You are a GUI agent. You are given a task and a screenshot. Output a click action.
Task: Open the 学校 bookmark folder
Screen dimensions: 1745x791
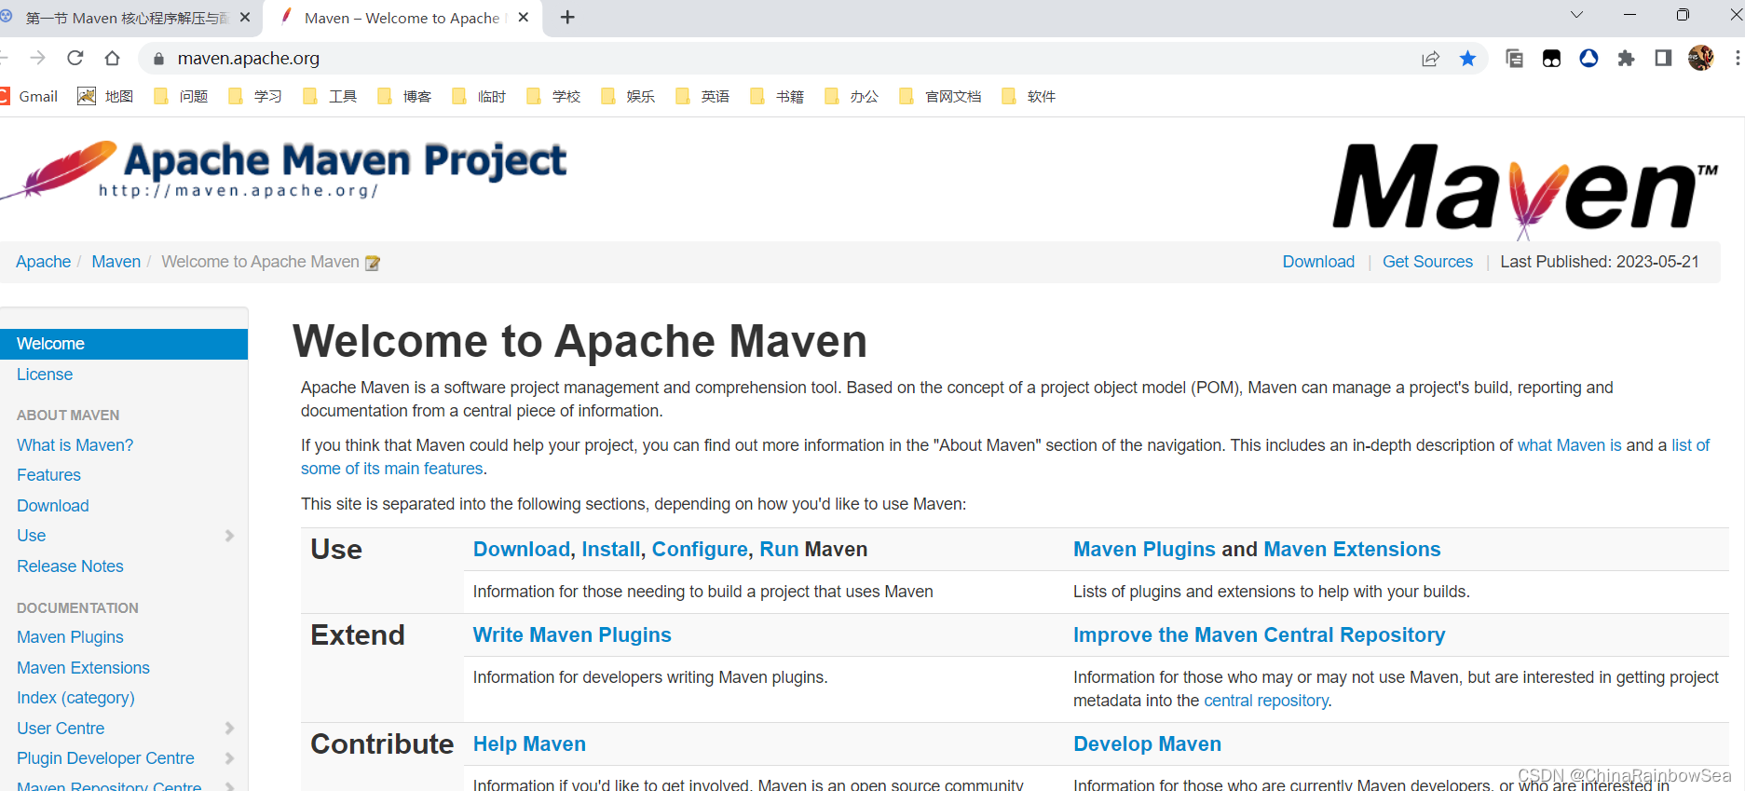pos(553,96)
